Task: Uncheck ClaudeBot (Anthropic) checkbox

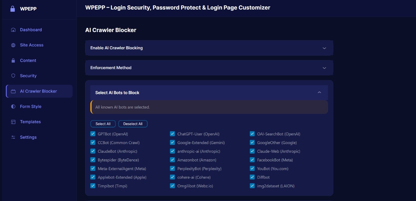Action: pos(93,151)
